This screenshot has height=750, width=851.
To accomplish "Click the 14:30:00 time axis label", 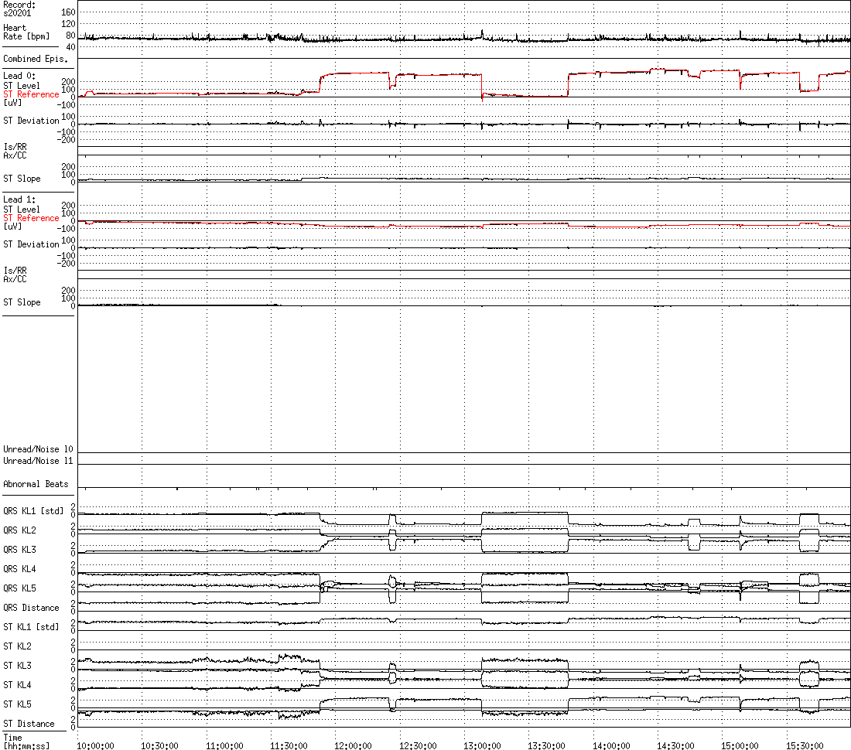I will coord(675,745).
